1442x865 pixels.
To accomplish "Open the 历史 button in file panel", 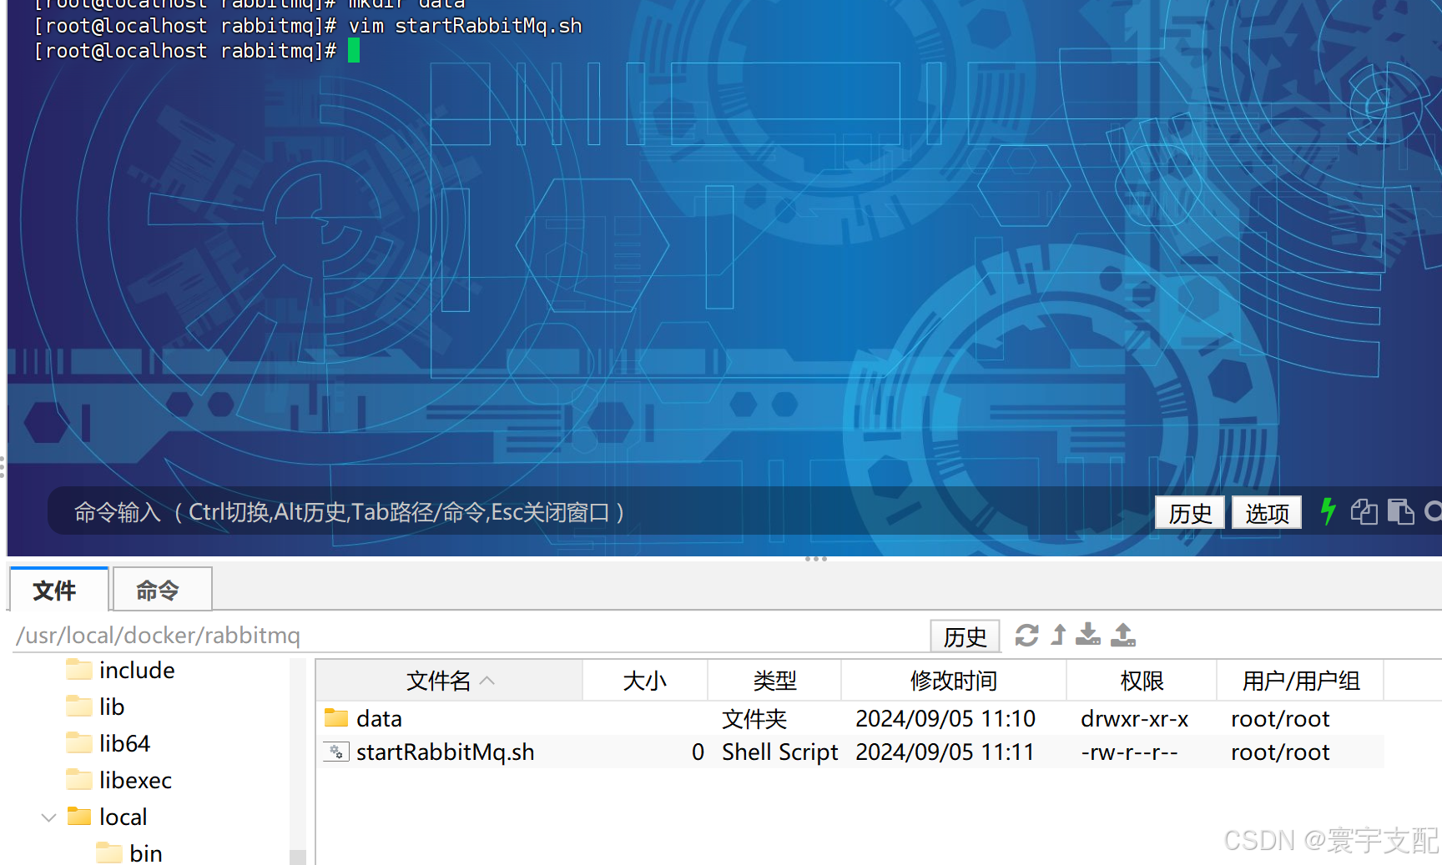I will coord(965,636).
